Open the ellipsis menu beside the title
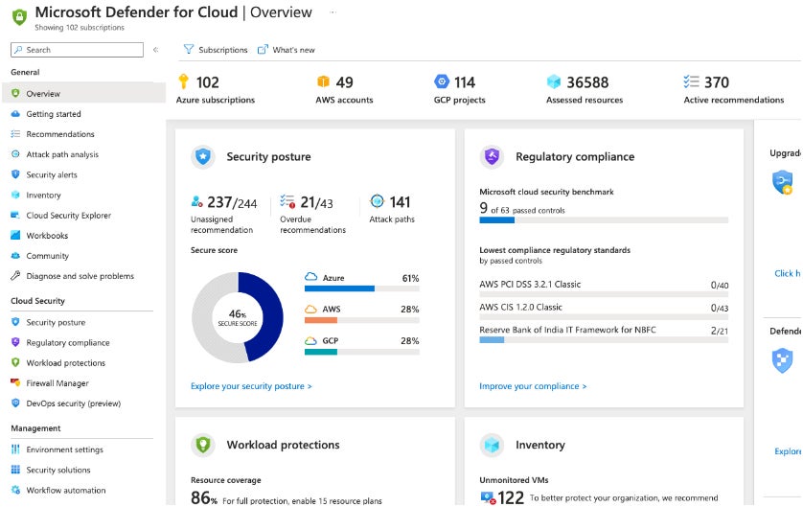The width and height of the screenshot is (803, 507). coord(333,12)
